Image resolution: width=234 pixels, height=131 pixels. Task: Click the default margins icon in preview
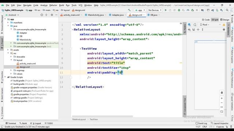198,29
